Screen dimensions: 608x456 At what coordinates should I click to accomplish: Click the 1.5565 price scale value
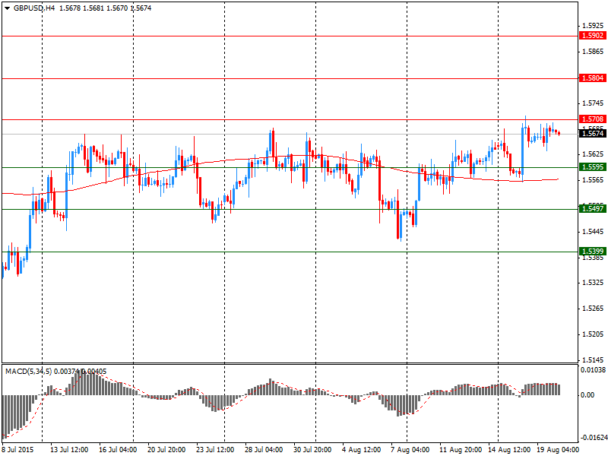pyautogui.click(x=594, y=180)
